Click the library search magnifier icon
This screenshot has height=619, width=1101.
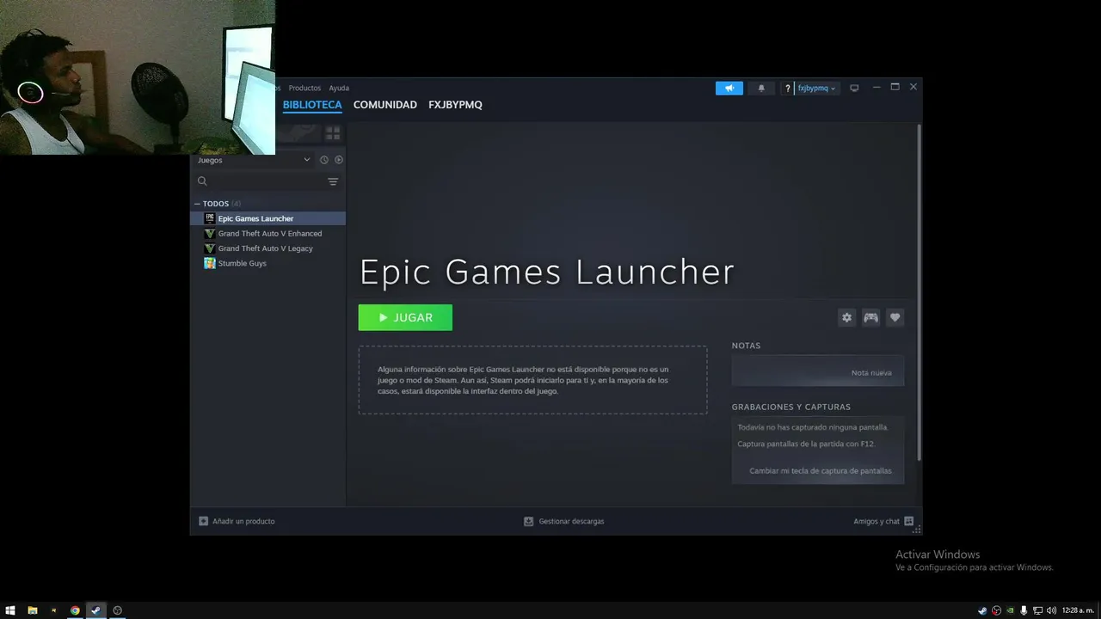(202, 181)
